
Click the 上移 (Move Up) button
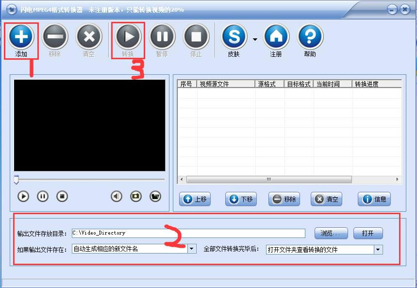[195, 199]
